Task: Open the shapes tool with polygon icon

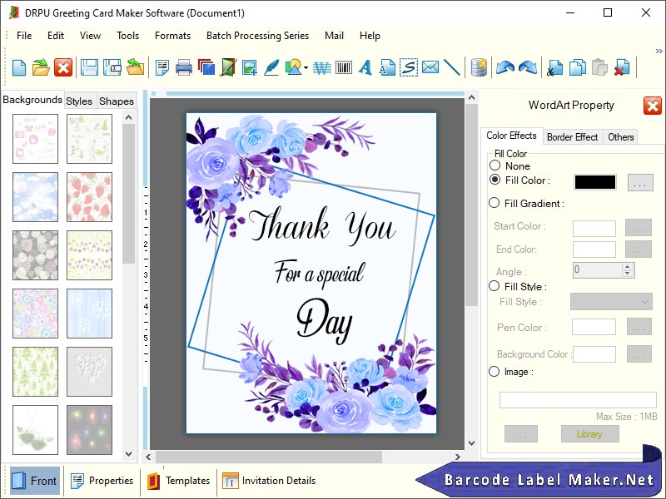Action: point(291,67)
